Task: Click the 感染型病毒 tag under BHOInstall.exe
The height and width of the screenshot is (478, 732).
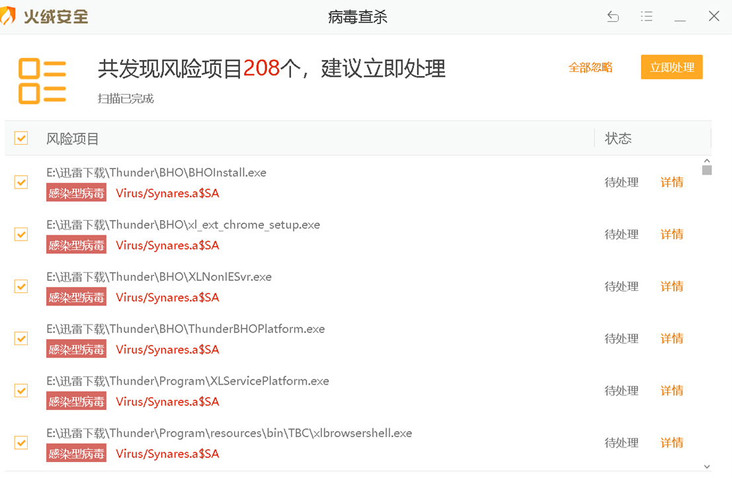Action: [x=76, y=193]
